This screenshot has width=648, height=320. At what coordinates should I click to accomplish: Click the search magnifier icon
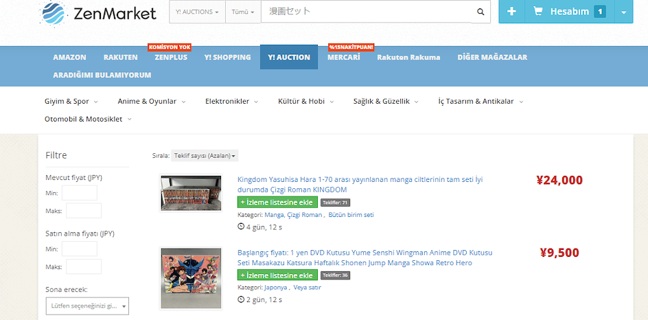point(481,12)
